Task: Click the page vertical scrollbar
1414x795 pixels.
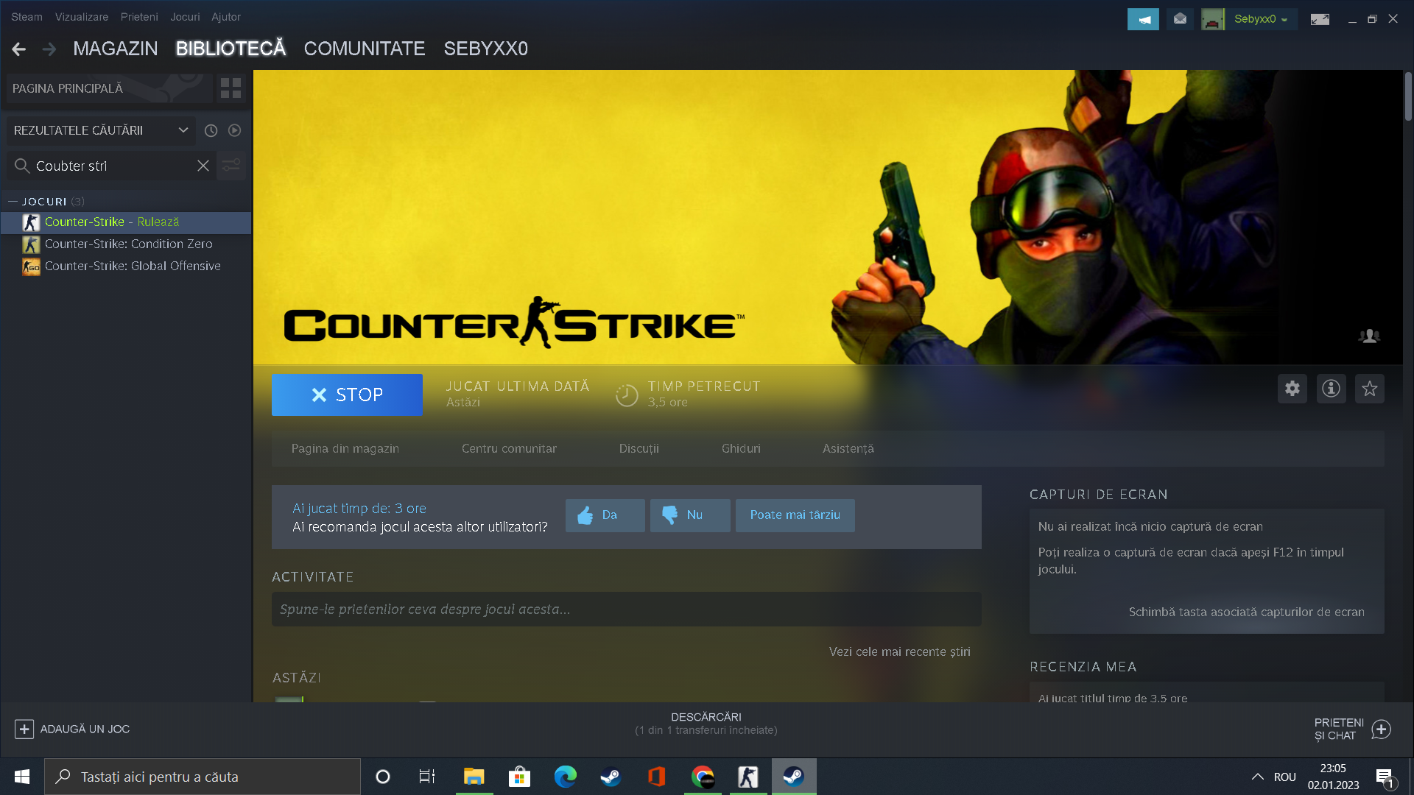Action: coord(1407,96)
